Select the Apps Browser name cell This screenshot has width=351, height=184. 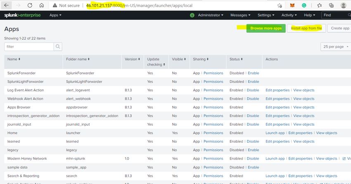(19, 107)
